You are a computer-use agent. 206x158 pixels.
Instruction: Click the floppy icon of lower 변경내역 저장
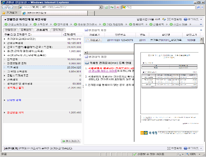(86, 57)
